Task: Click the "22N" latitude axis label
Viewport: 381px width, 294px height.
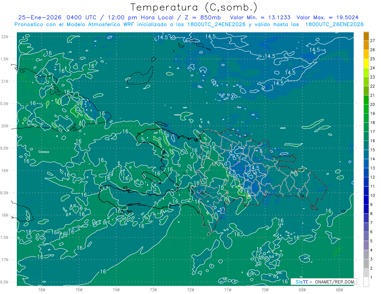Action: [x=5, y=37]
